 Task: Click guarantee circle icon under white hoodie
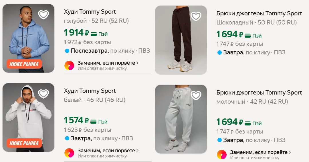(69, 153)
